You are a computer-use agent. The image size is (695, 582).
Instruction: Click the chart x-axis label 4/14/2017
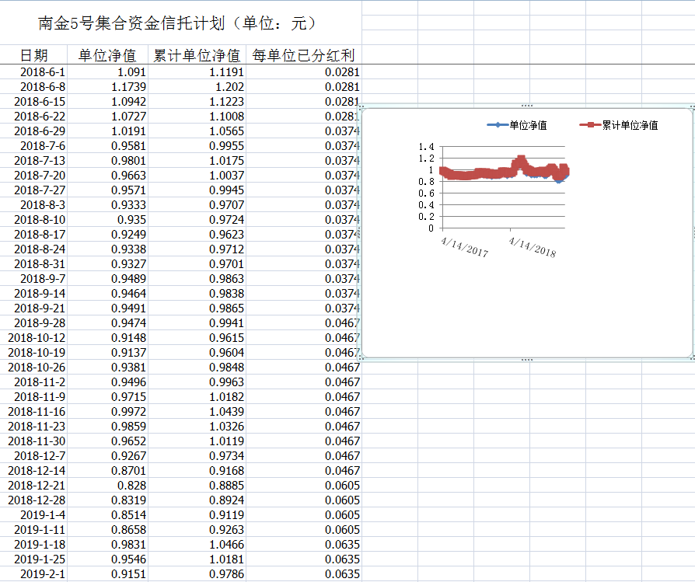pos(465,247)
